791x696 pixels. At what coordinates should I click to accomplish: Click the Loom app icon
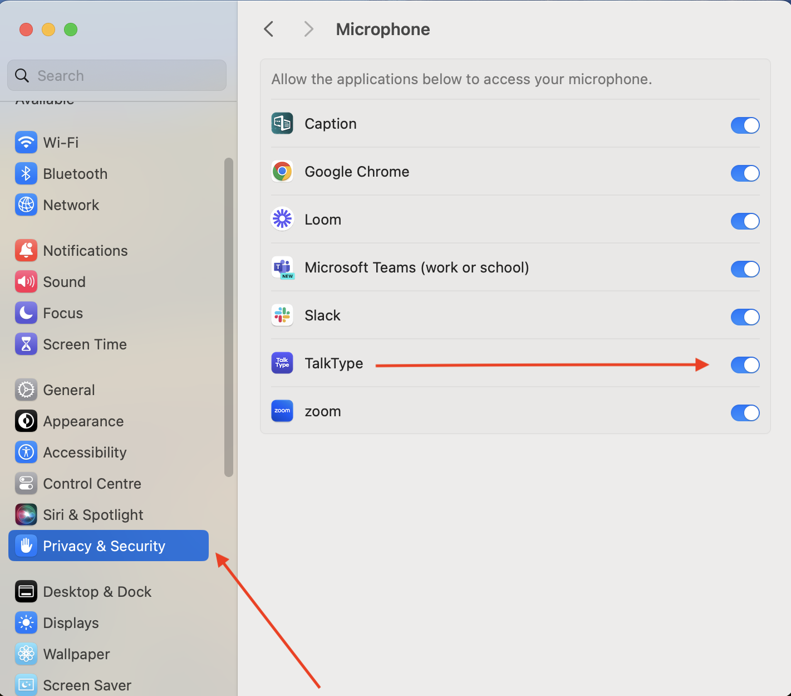282,220
